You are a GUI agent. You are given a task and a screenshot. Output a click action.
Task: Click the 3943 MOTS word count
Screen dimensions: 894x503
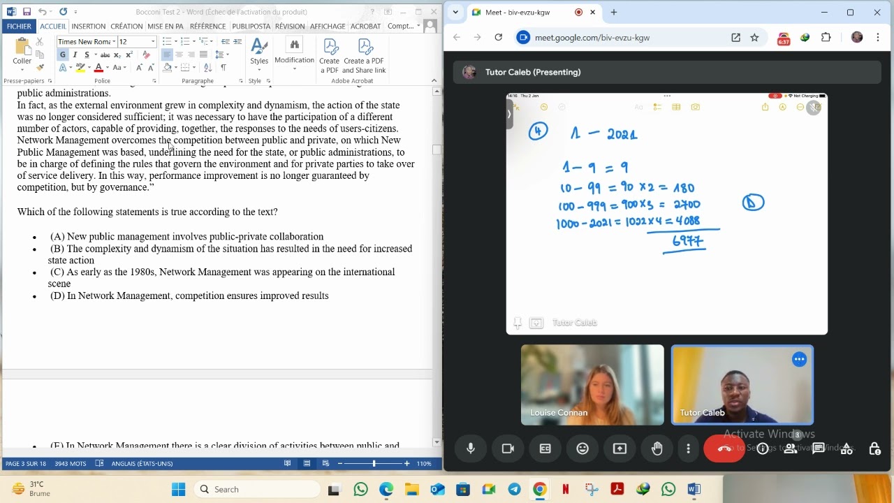[x=71, y=464]
